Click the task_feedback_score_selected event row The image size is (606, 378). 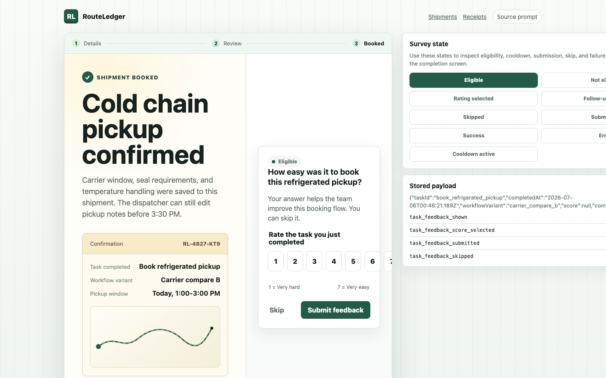[508, 230]
